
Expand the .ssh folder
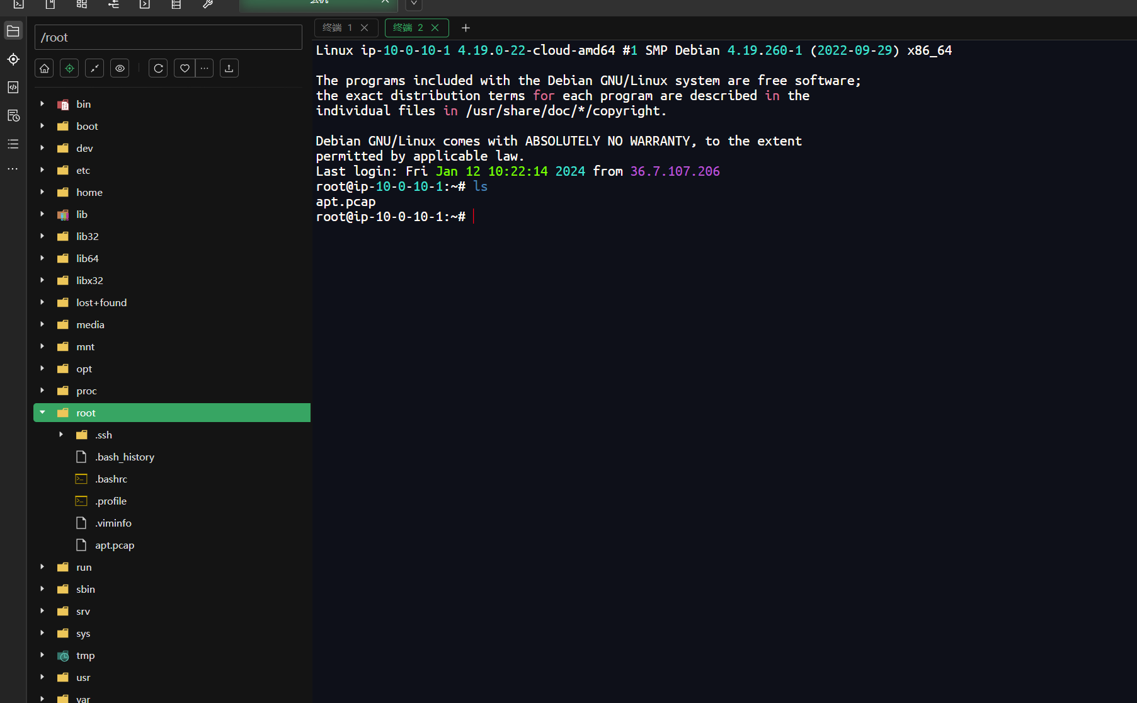pos(61,435)
